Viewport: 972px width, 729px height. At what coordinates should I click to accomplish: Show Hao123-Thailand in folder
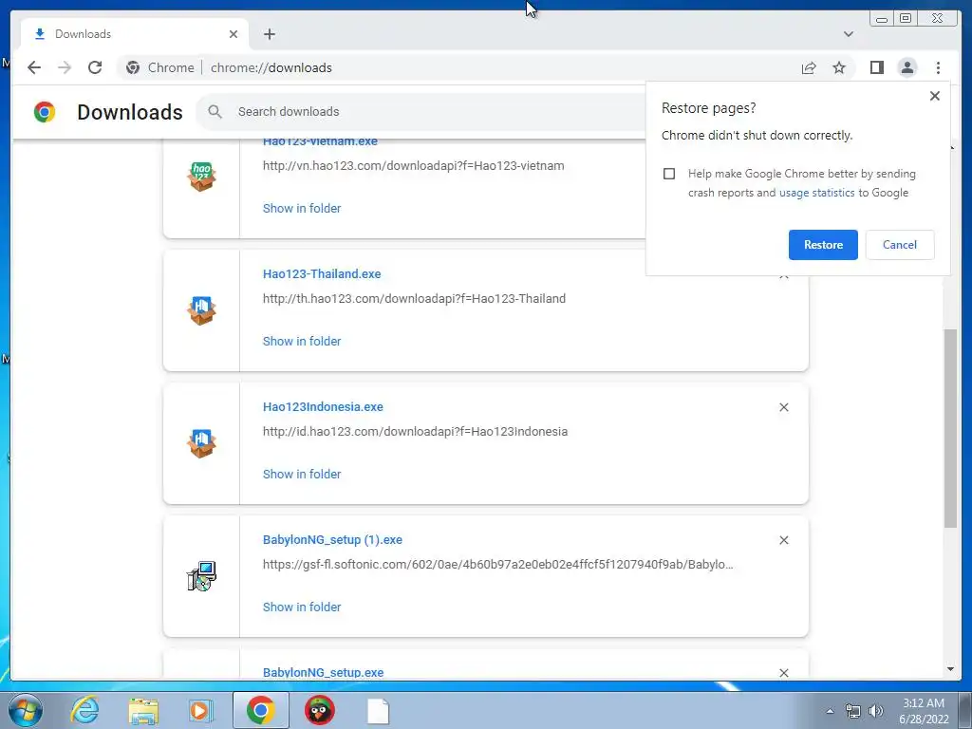click(x=302, y=341)
